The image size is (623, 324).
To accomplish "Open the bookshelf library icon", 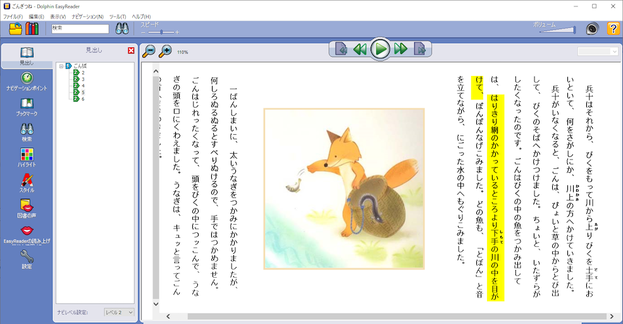I will [x=32, y=28].
